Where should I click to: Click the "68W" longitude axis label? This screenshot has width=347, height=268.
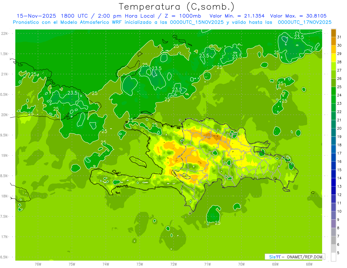(309, 264)
